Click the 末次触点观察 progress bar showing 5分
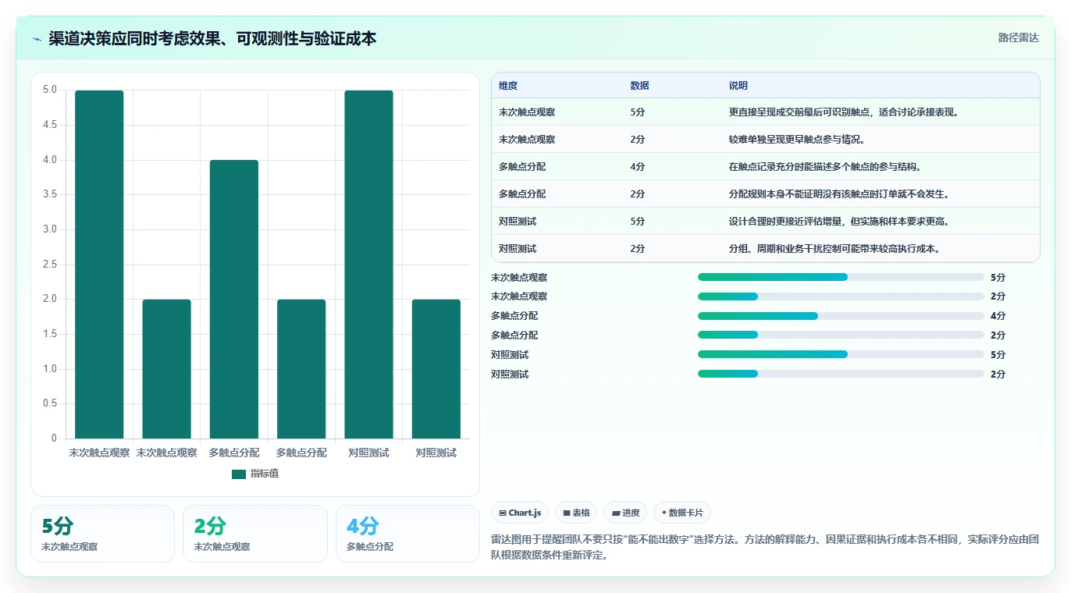This screenshot has width=1071, height=593. pos(841,277)
